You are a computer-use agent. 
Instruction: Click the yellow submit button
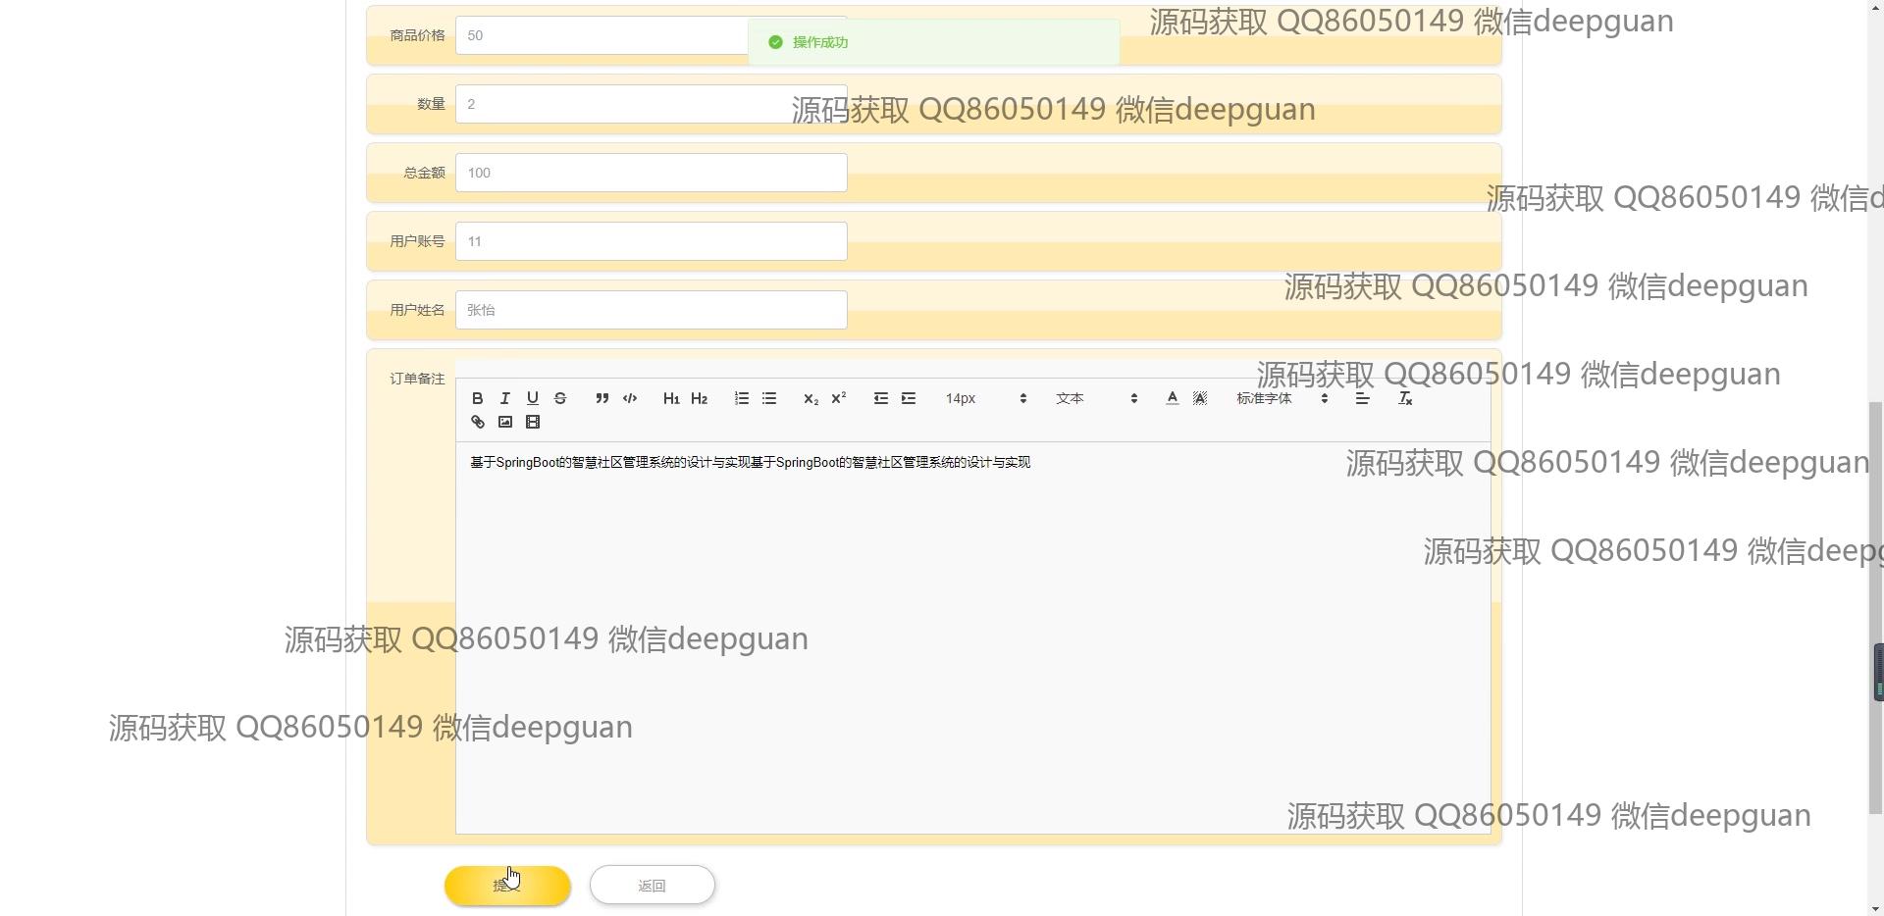point(507,886)
